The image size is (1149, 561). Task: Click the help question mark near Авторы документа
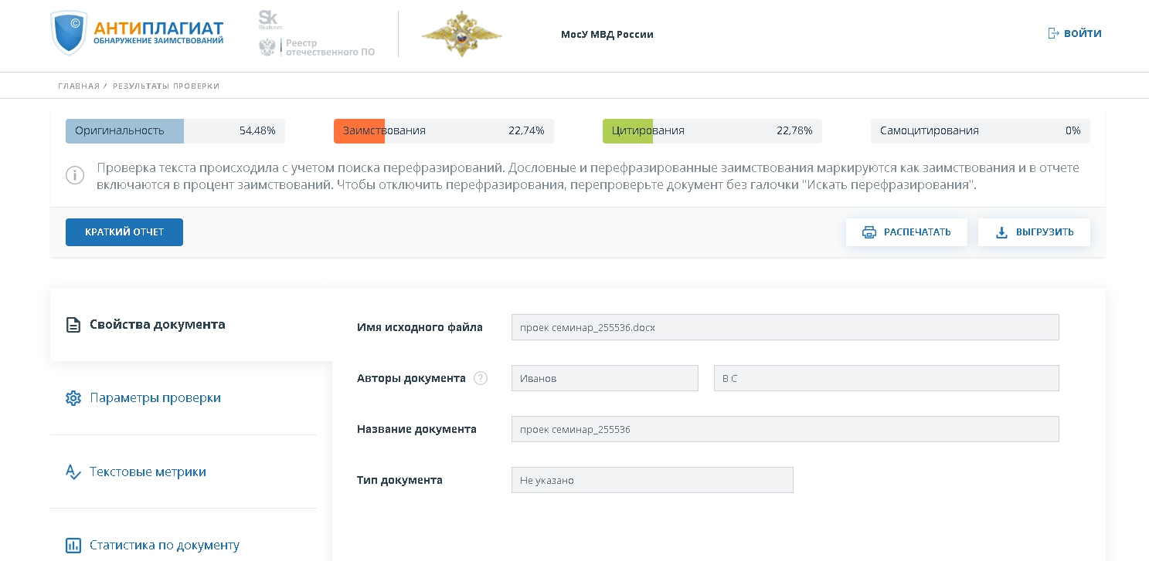coord(481,378)
